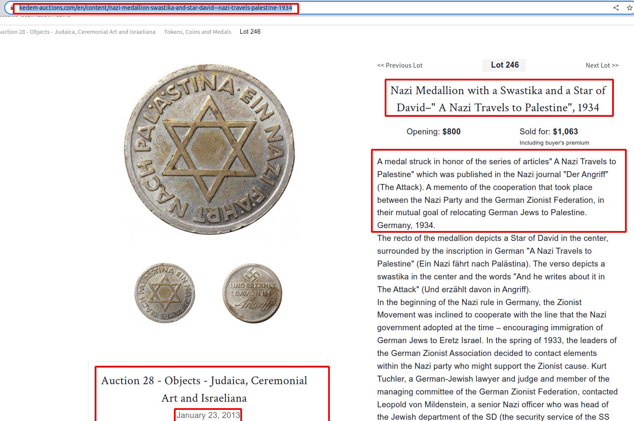Click the Lot 246 number label
Image resolution: width=634 pixels, height=421 pixels.
point(505,65)
